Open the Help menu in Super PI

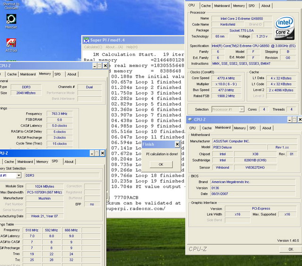pos(131,47)
